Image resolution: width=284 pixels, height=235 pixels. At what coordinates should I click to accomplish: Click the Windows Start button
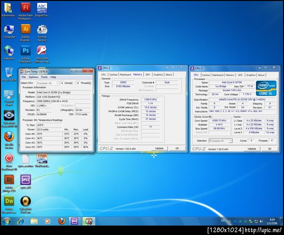click(7, 221)
